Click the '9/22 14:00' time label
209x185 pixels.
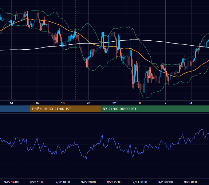point(11,182)
